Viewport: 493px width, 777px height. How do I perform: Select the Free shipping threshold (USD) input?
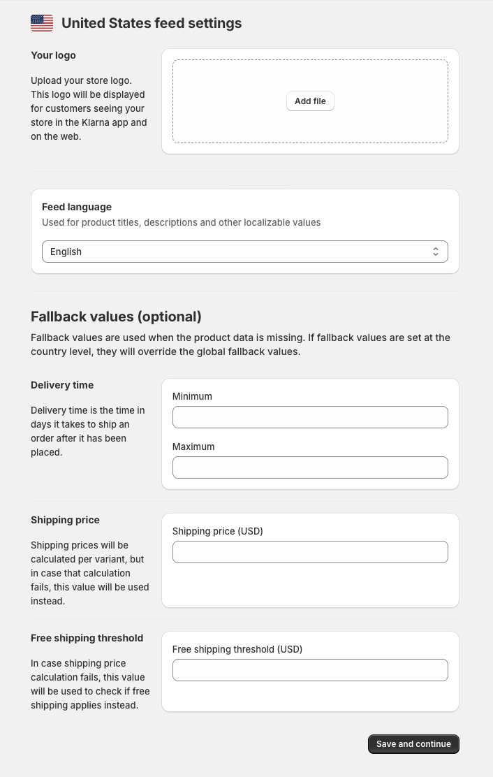click(310, 670)
